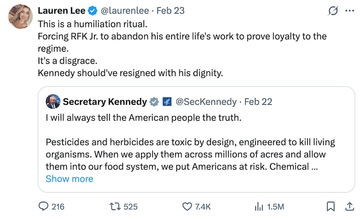Image resolution: width=363 pixels, height=219 pixels.
Task: Click the HHS affiliation badge icon
Action: point(167,102)
